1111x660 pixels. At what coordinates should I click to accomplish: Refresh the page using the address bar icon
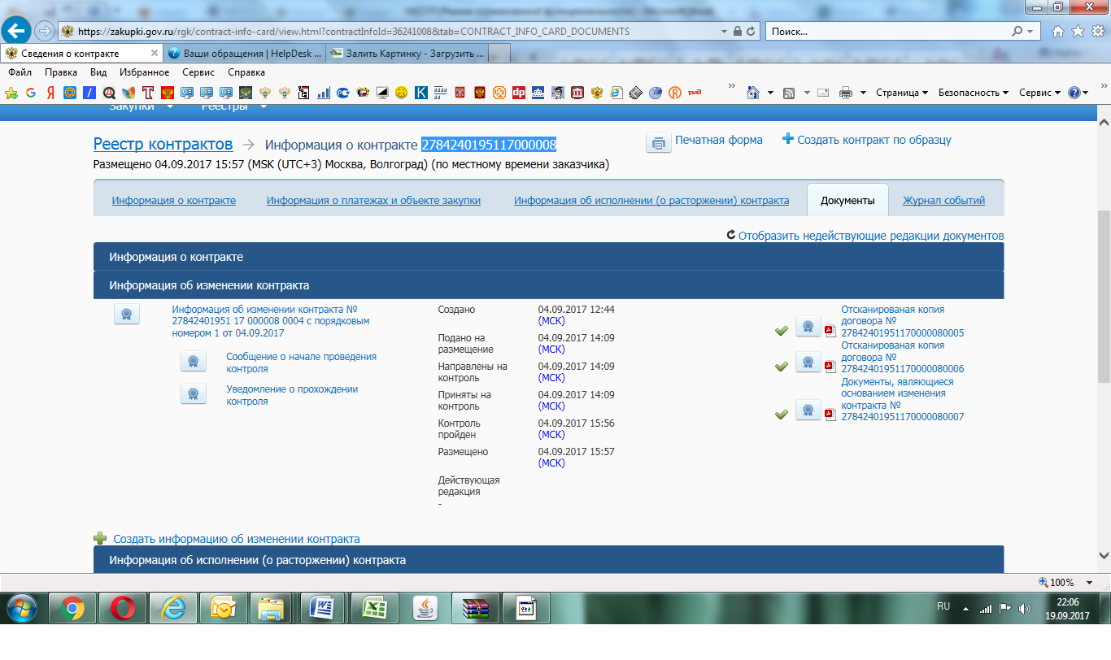(x=752, y=32)
